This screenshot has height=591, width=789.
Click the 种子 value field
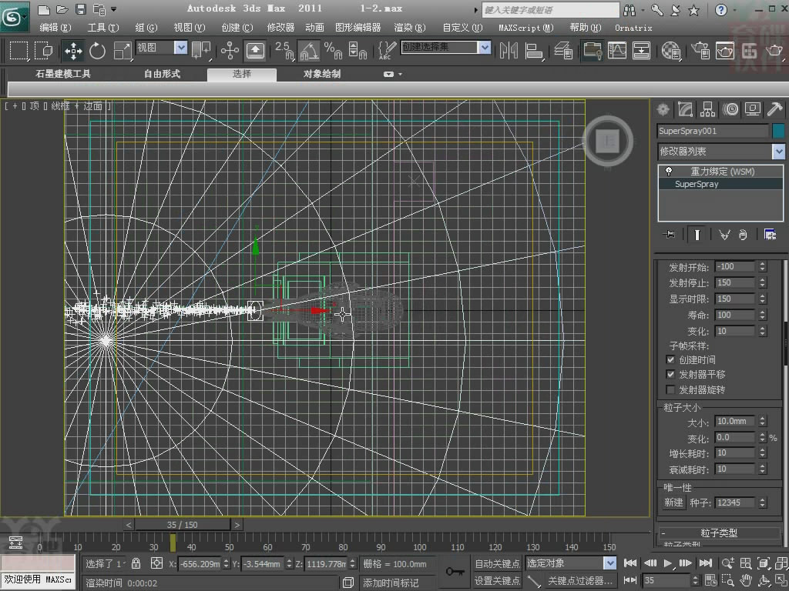pyautogui.click(x=735, y=503)
